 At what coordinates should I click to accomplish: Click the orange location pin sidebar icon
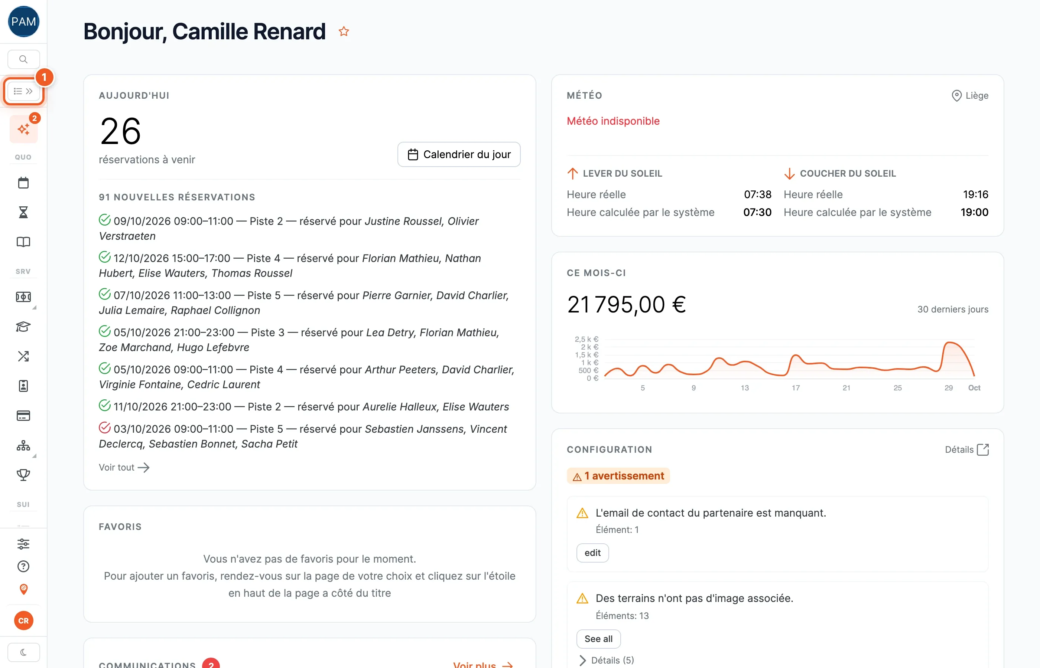tap(23, 589)
